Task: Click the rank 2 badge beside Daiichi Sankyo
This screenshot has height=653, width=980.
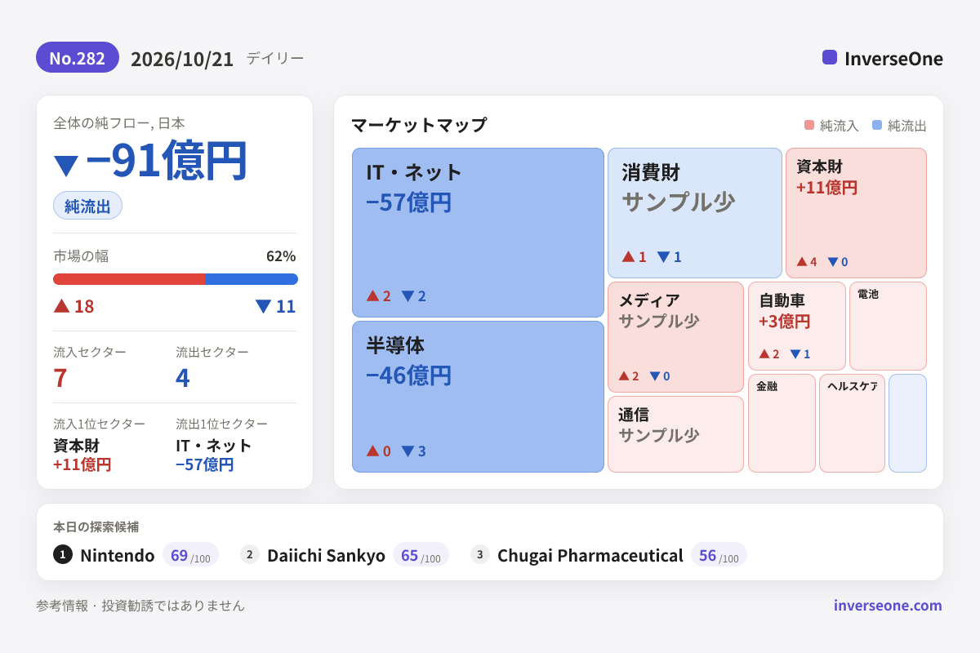Action: (250, 555)
